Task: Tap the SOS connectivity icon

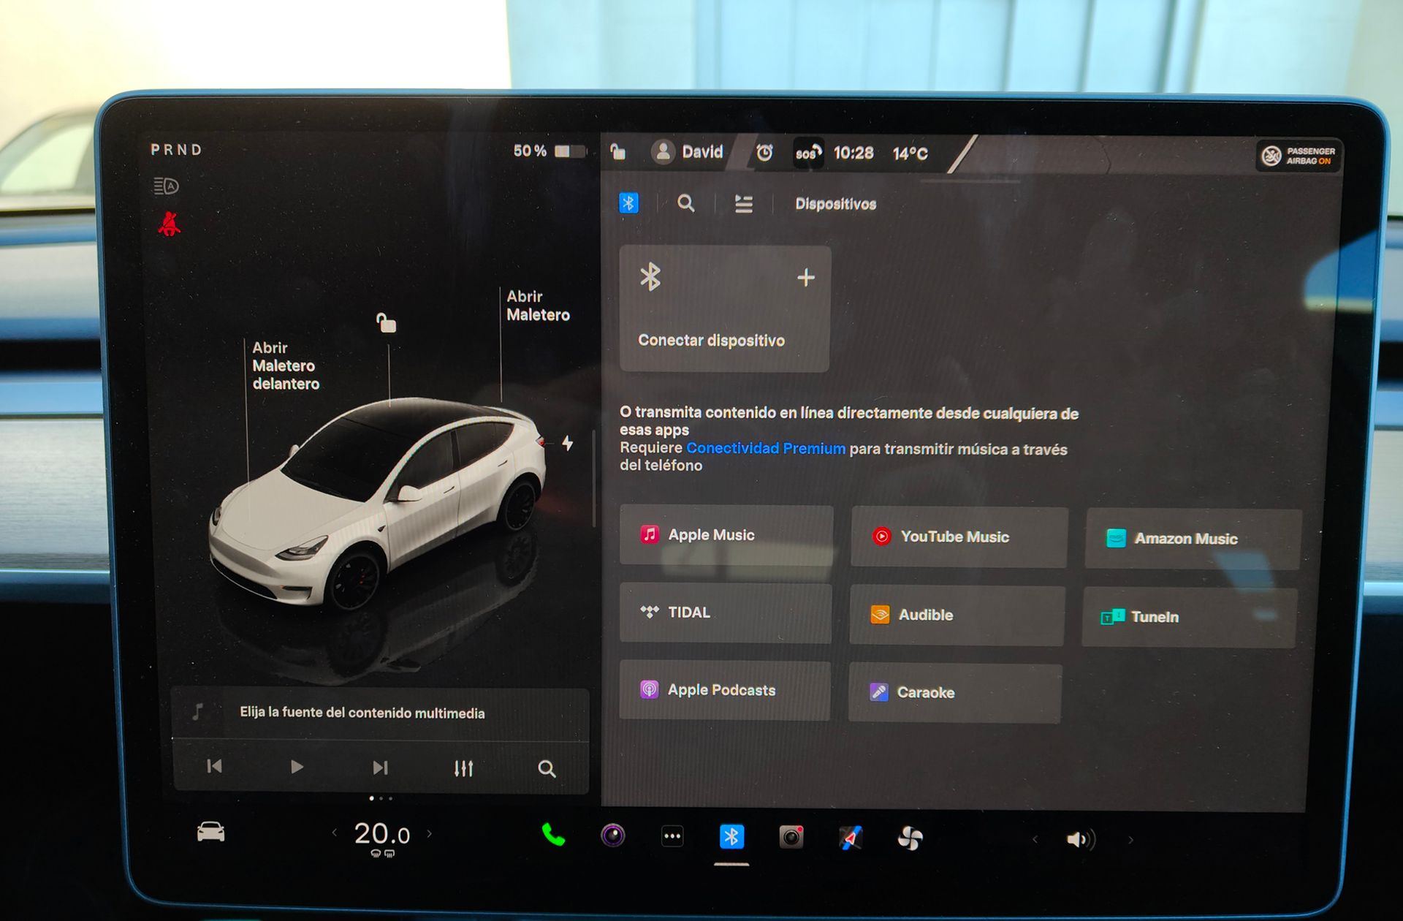Action: (x=808, y=153)
